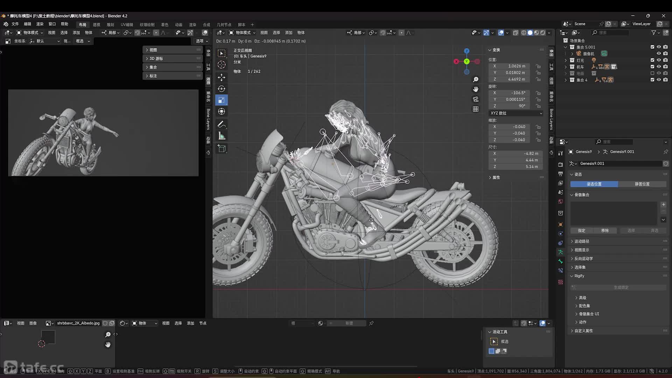Click the fake user shield icon
Image resolution: width=672 pixels, height=378 pixels.
(665, 163)
